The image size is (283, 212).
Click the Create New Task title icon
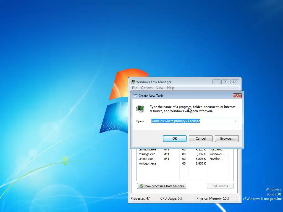[x=135, y=96]
